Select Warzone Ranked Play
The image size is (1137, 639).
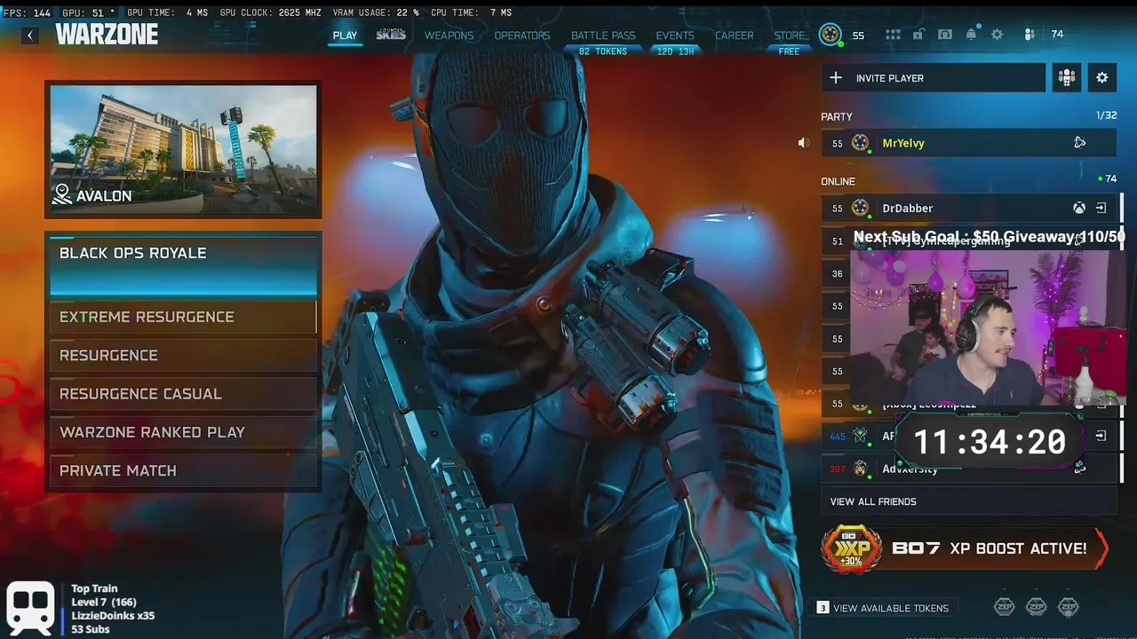tap(183, 432)
